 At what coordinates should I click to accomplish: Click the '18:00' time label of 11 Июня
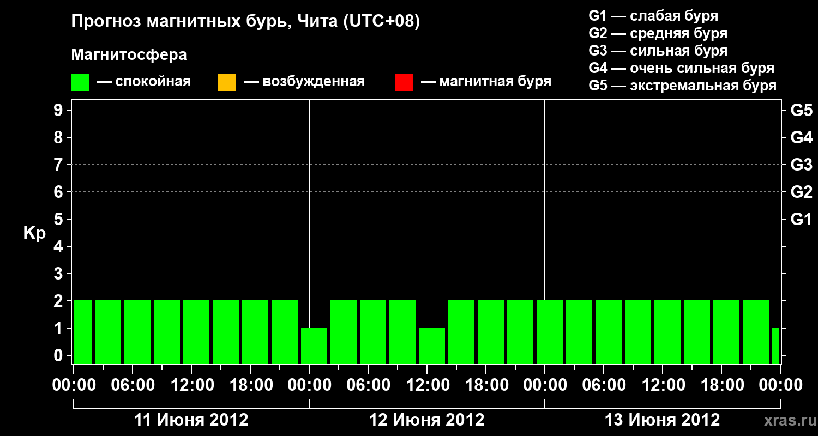point(250,385)
